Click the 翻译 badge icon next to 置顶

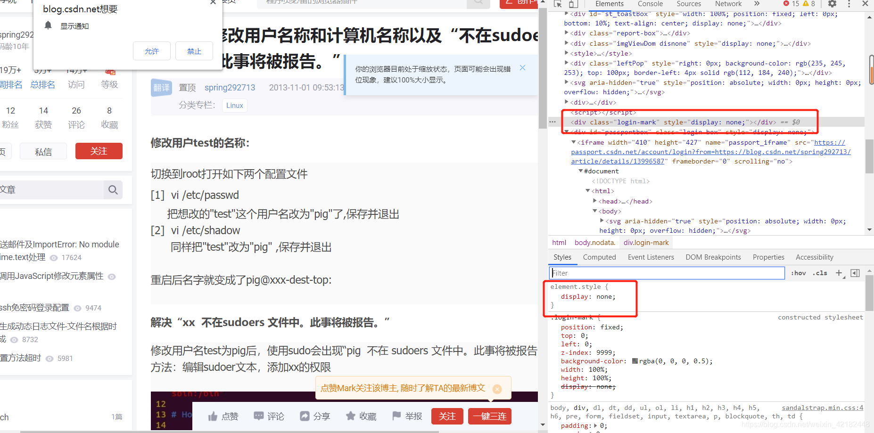coord(161,88)
